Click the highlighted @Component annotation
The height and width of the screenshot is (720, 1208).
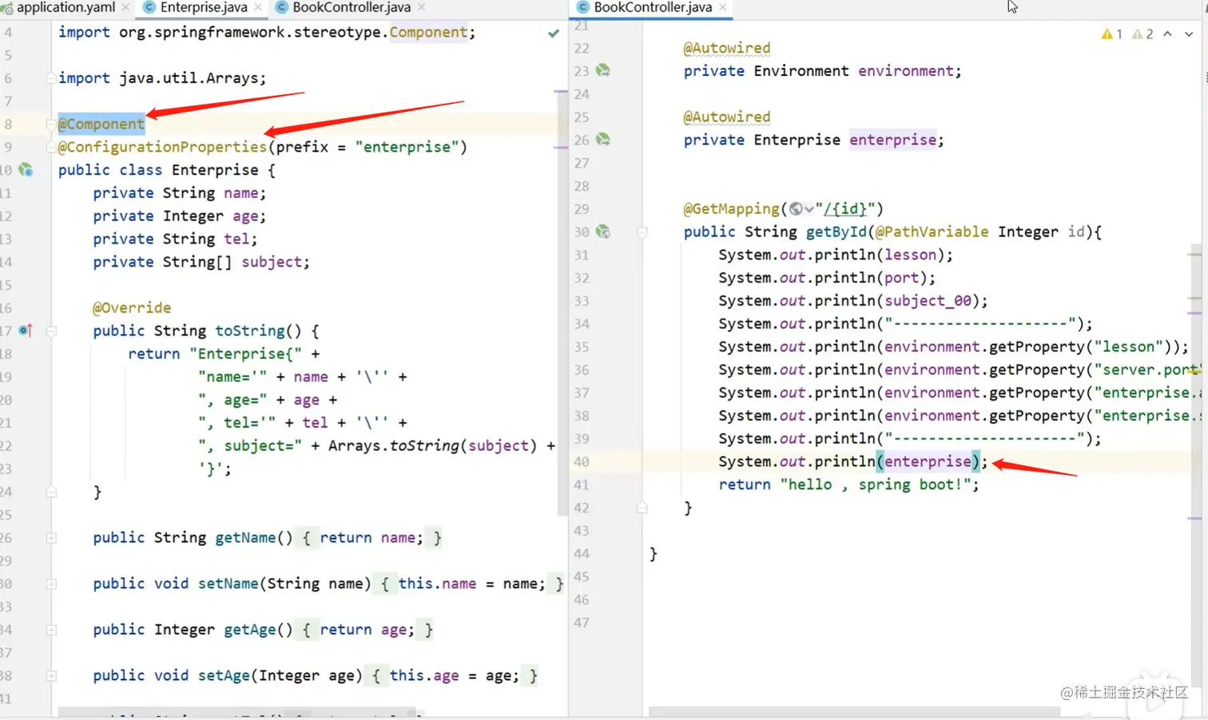[x=101, y=124]
